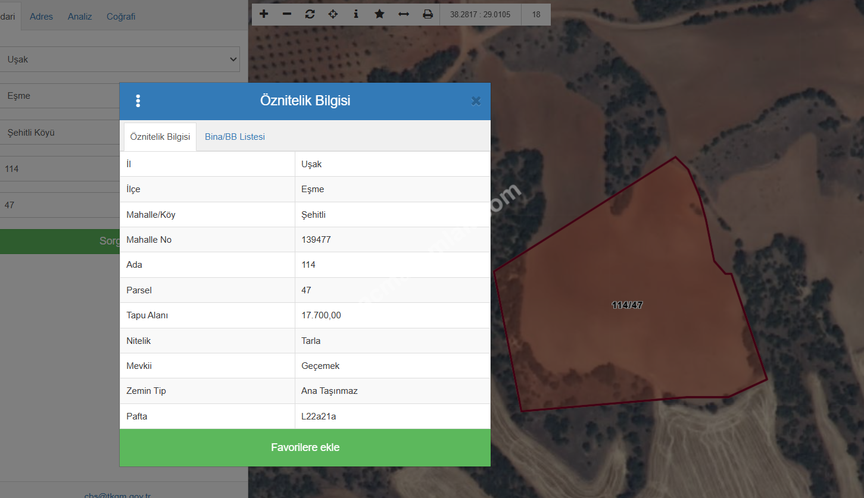Click the zoom in plus icon
This screenshot has height=498, width=864.
(264, 14)
